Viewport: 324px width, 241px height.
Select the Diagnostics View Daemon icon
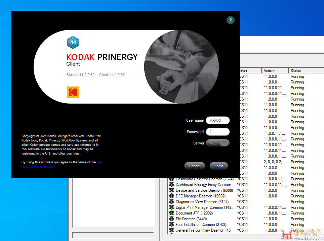(x=171, y=202)
